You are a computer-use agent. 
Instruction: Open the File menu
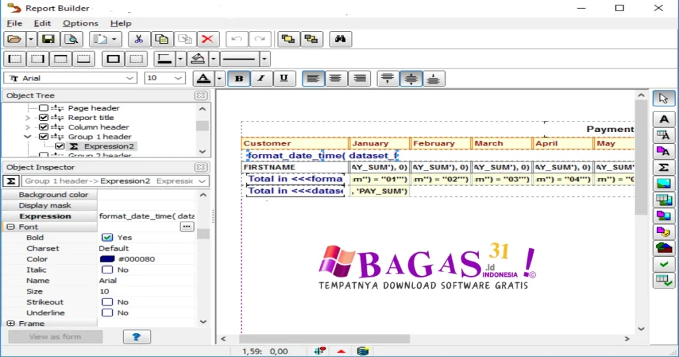click(x=15, y=23)
